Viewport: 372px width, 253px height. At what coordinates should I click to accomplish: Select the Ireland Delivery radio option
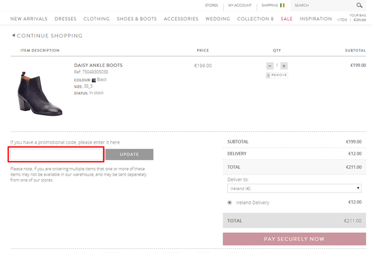pos(230,202)
